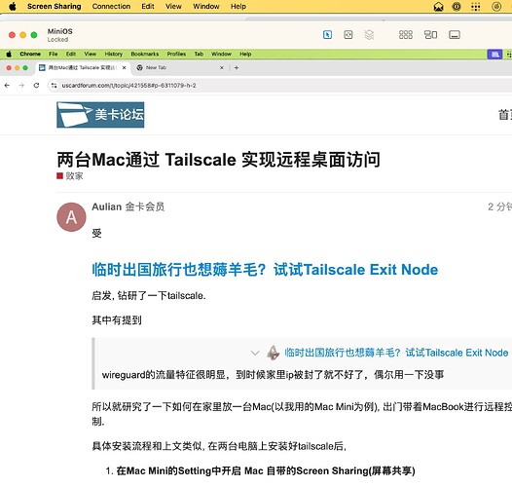The width and height of the screenshot is (512, 487).
Task: Open the Screen Sharing View menu
Action: (173, 6)
